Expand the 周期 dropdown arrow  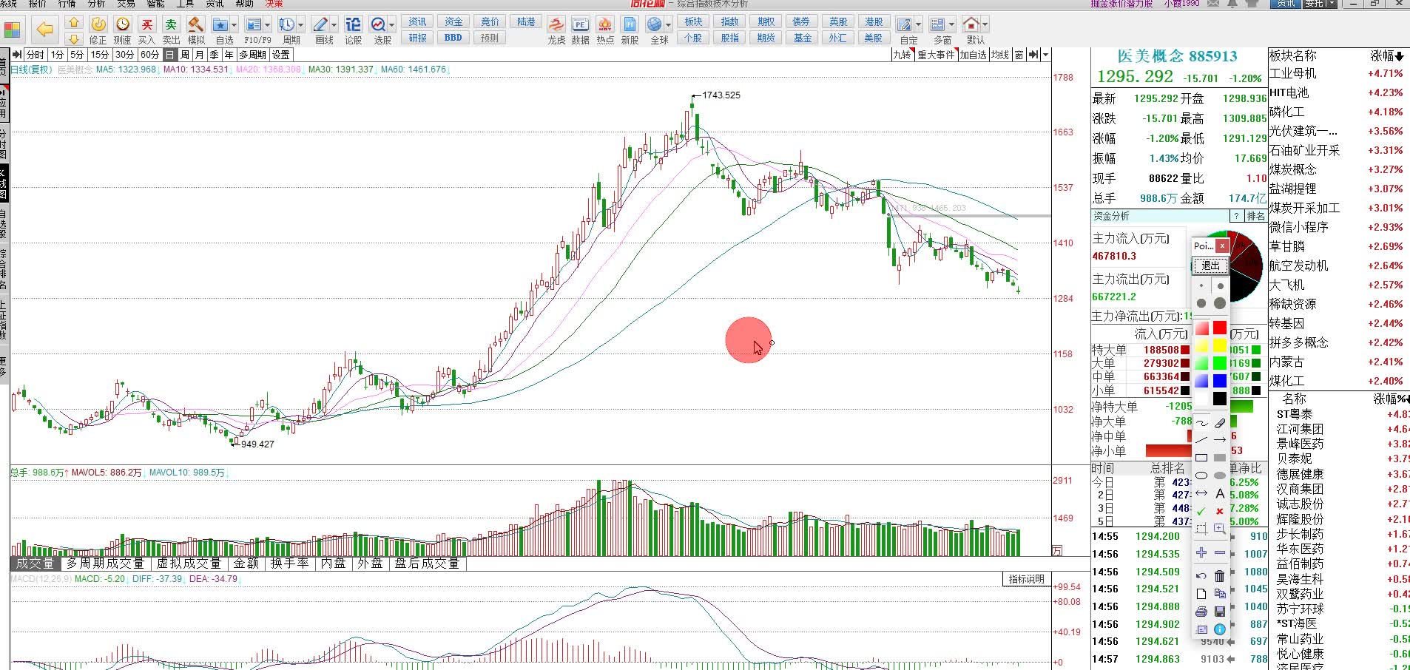pyautogui.click(x=300, y=25)
